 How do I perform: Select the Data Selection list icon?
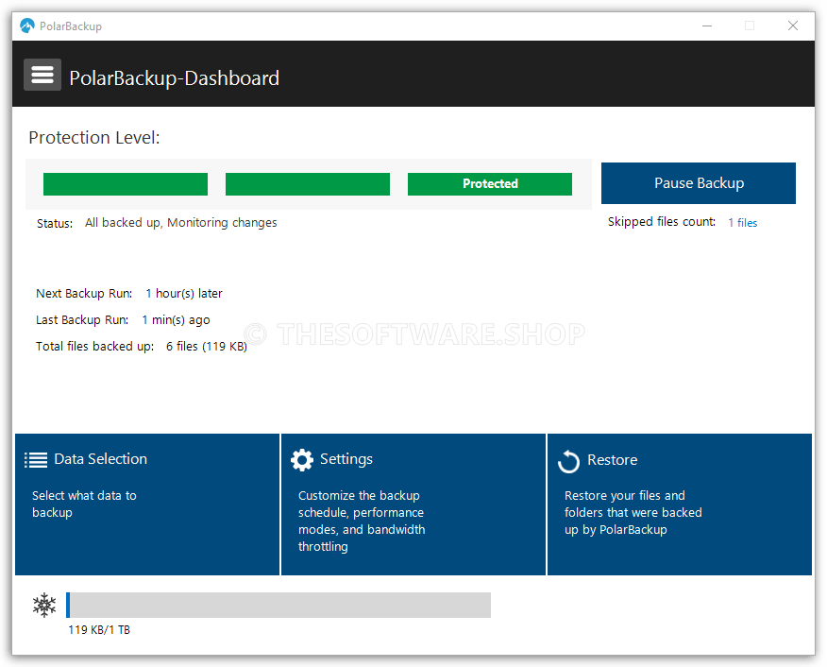click(x=36, y=459)
